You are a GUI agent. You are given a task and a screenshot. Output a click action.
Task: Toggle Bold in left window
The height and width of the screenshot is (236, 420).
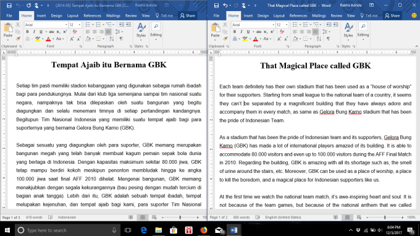pyautogui.click(x=27, y=32)
